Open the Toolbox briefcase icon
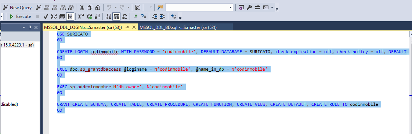 click(x=257, y=8)
